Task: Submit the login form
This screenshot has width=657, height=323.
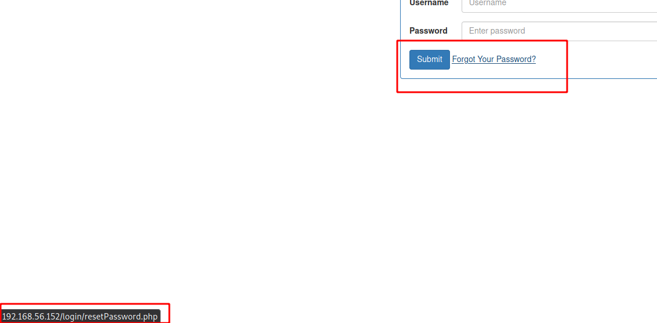Action: [430, 60]
